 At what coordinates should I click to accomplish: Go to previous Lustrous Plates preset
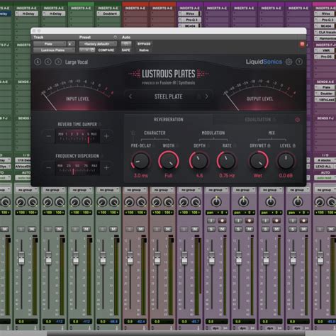click(x=48, y=62)
